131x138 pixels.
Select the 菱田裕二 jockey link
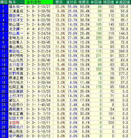(x=16, y=51)
